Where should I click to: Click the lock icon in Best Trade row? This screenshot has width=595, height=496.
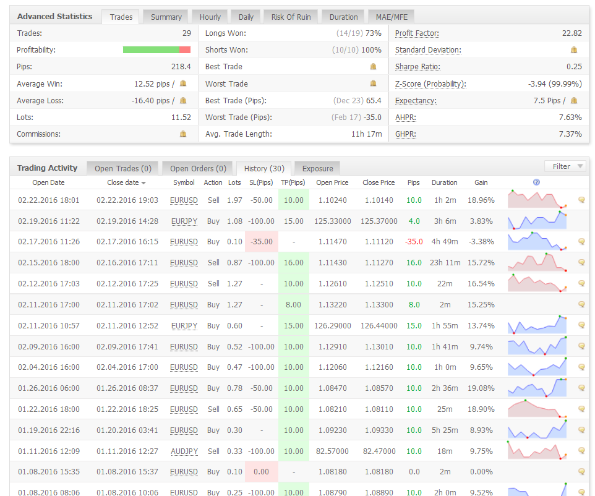(x=373, y=67)
